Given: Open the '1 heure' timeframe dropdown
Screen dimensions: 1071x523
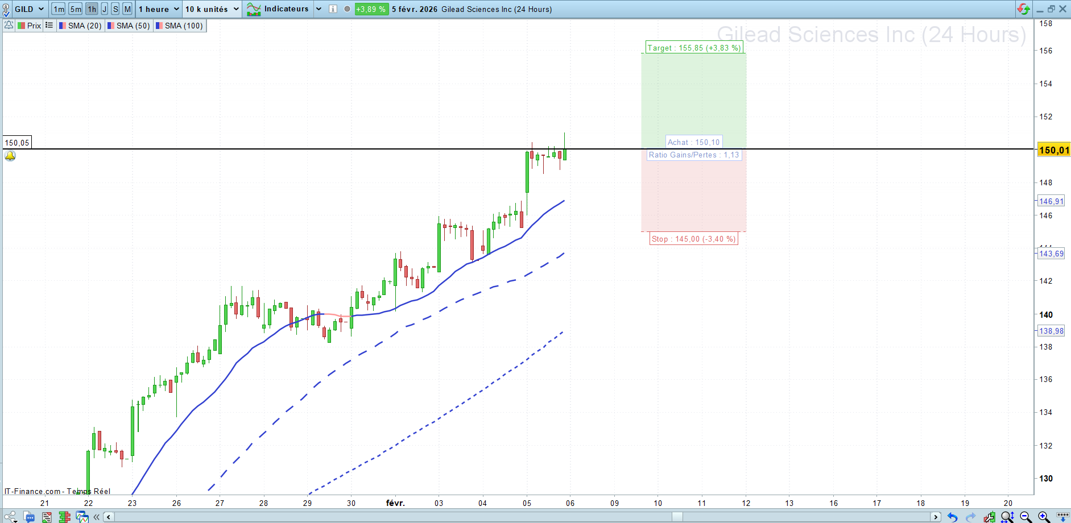Looking at the screenshot, I should click(159, 9).
